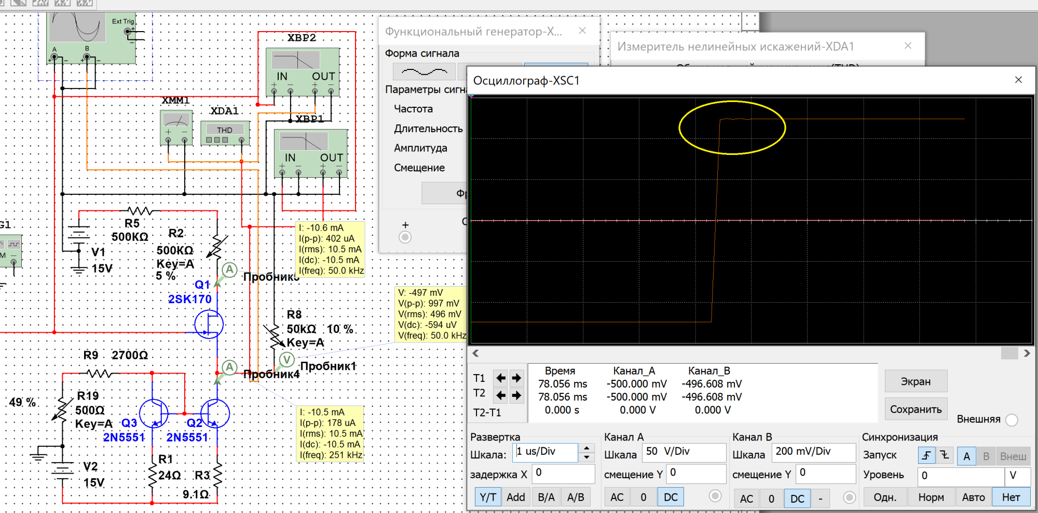Click the current probe above Q1
Viewport: 1038px width, 513px height.
point(229,269)
